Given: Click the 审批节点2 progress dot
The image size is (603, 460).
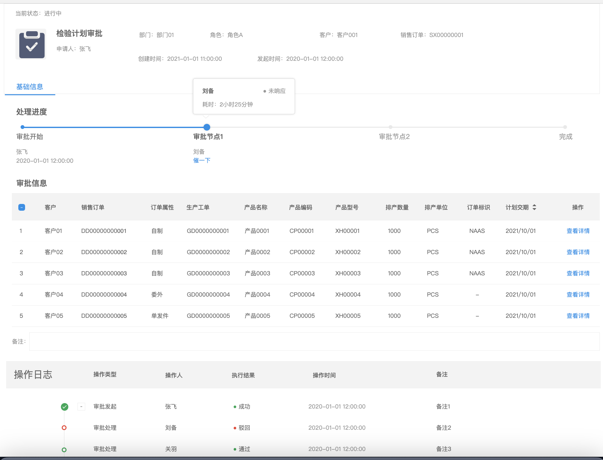Looking at the screenshot, I should 390,127.
